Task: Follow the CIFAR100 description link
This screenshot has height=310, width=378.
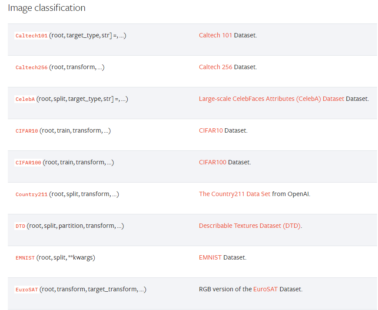Action: click(212, 162)
